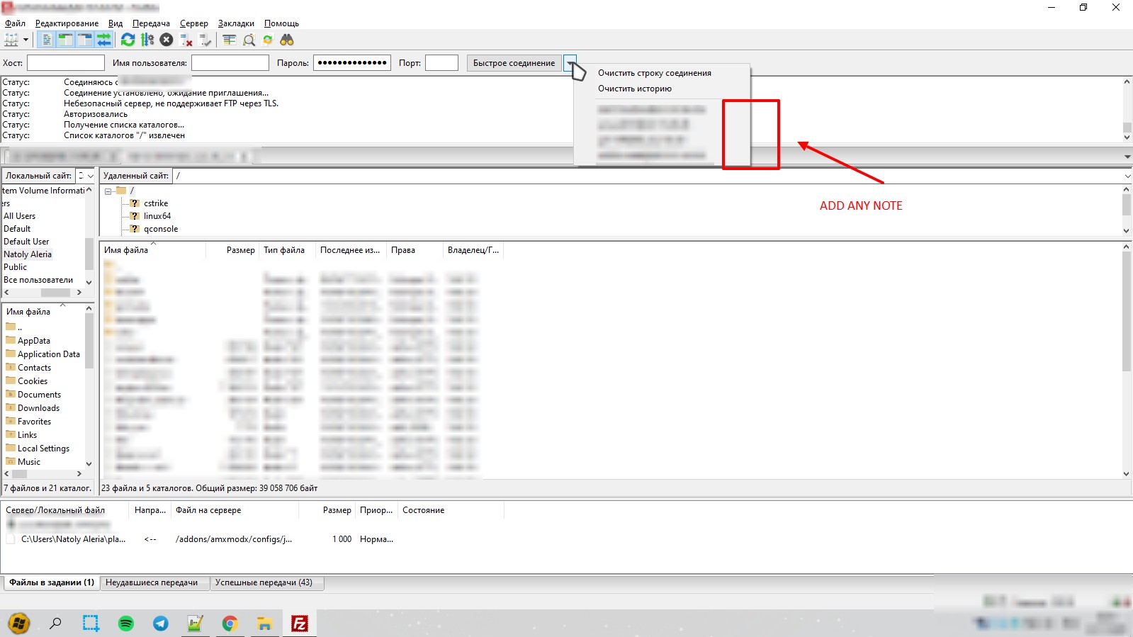Open the Закладки menu
The image size is (1133, 637).
pyautogui.click(x=236, y=23)
